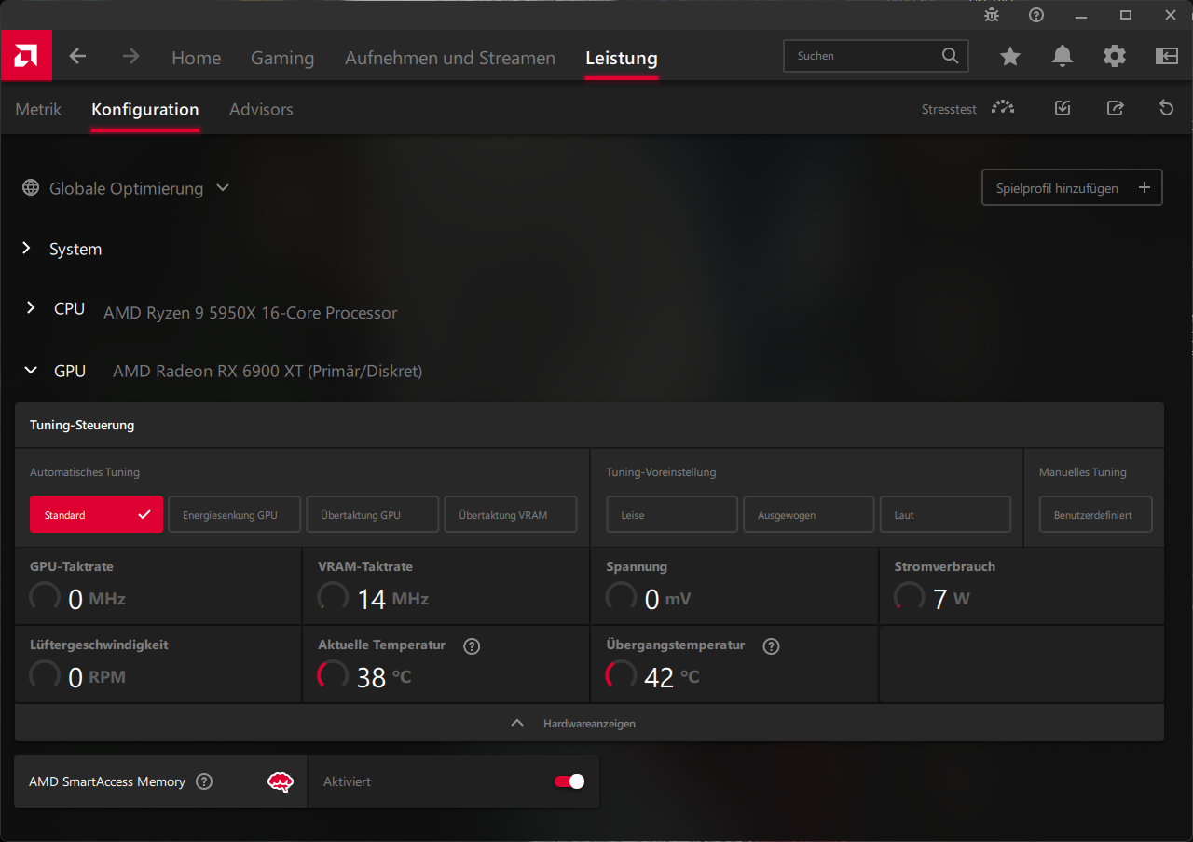Select Standard automatic tuning
1193x842 pixels.
97,514
